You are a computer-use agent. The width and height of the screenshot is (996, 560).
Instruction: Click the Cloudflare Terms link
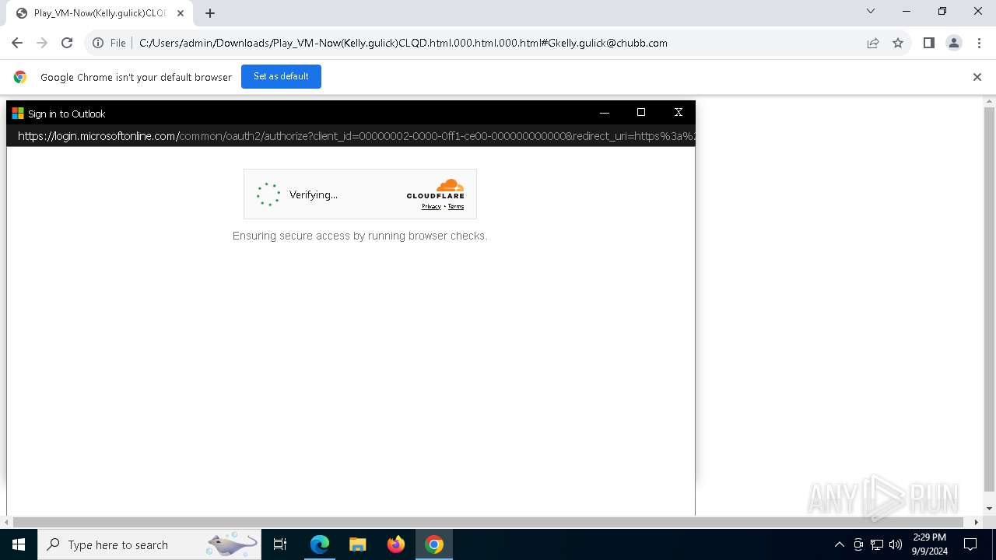[x=456, y=206]
